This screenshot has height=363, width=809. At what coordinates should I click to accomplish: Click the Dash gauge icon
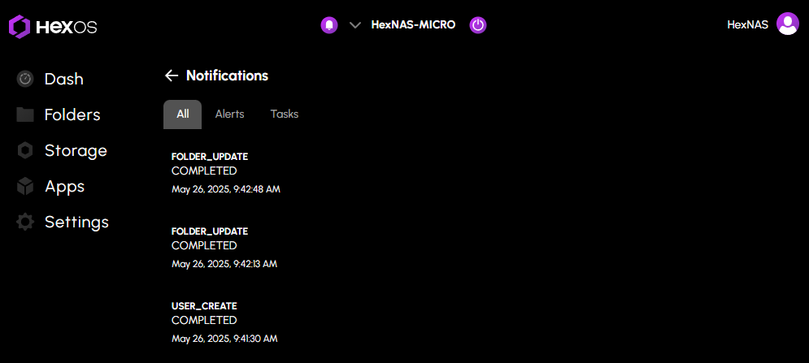tap(25, 79)
